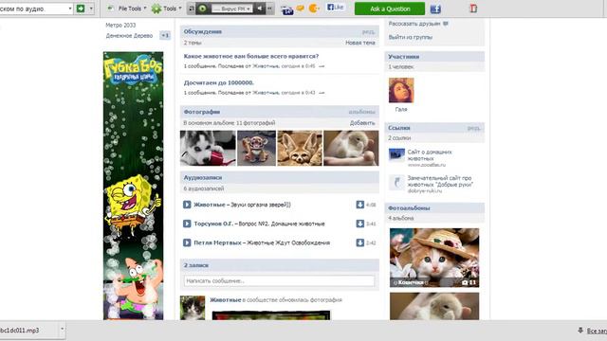Image resolution: width=607 pixels, height=341 pixels.
Task: Open the Губка Боб advertisement banner
Action: [x=133, y=186]
